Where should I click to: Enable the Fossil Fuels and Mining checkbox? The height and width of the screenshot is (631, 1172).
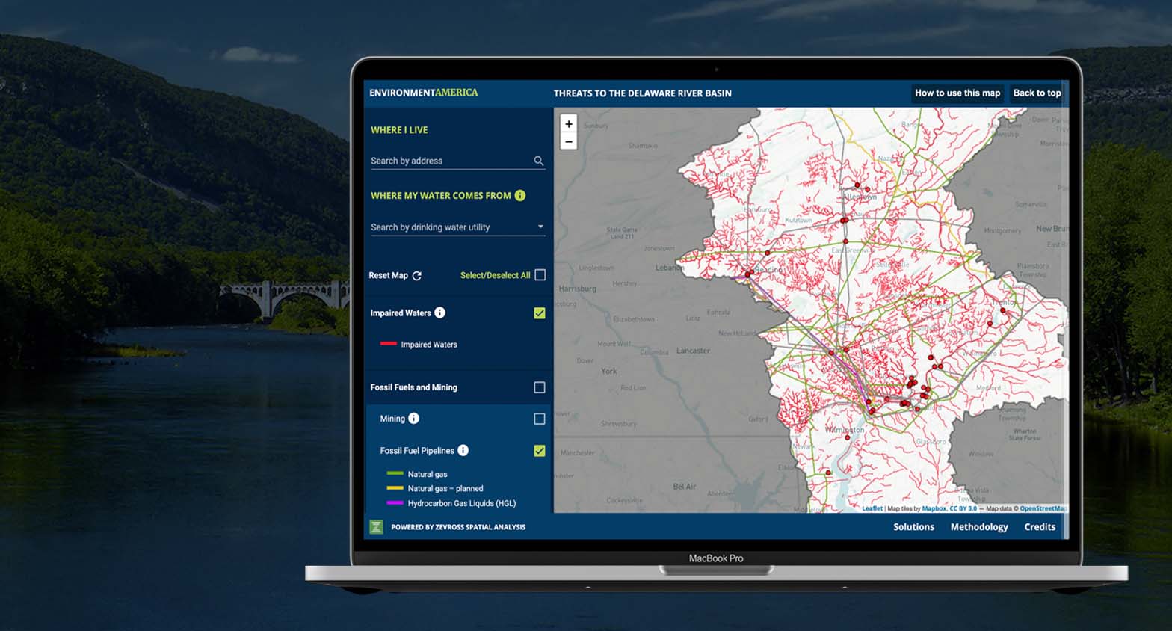[x=540, y=387]
